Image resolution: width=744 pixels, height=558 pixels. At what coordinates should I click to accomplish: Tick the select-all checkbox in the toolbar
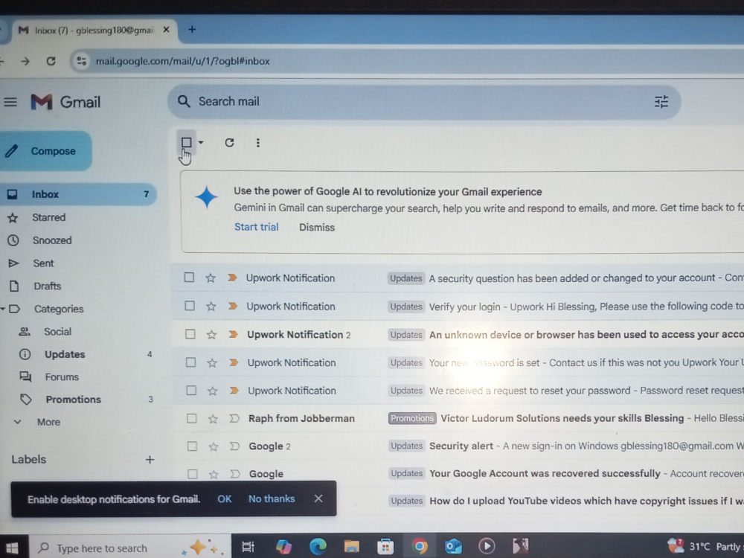point(187,142)
